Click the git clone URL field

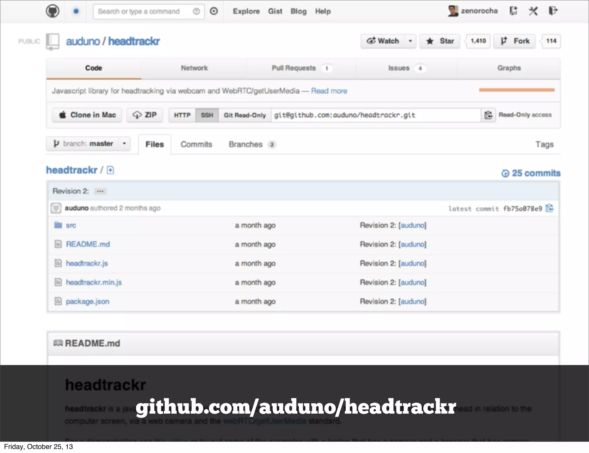(376, 115)
